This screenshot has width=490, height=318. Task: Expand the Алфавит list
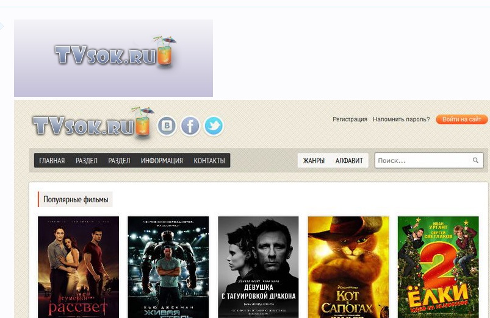point(349,160)
